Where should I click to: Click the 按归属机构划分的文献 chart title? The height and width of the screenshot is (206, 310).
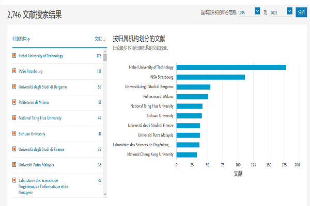point(139,39)
